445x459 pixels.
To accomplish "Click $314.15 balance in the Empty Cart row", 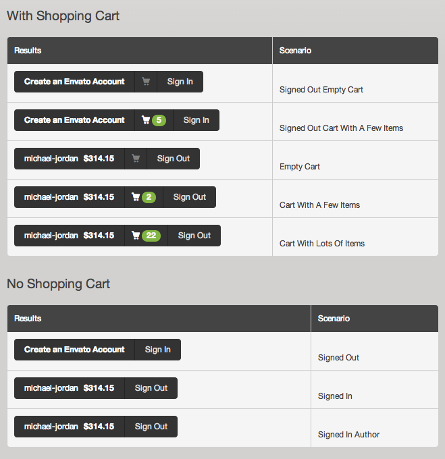I will [99, 159].
